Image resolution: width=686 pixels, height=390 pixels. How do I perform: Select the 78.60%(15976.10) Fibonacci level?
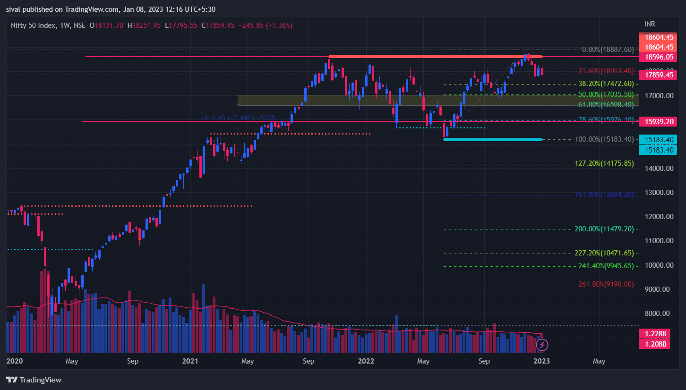pyautogui.click(x=606, y=120)
